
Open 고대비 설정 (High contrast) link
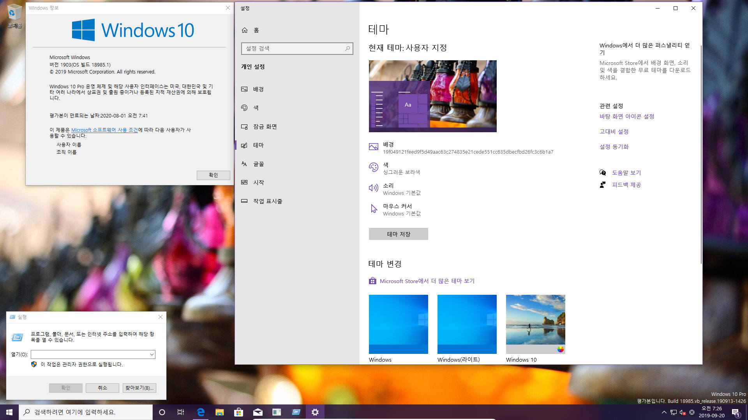(614, 131)
